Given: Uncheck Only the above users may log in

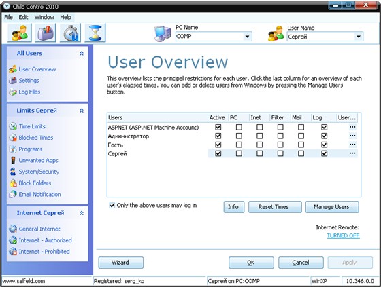Looking at the screenshot, I should [x=112, y=206].
